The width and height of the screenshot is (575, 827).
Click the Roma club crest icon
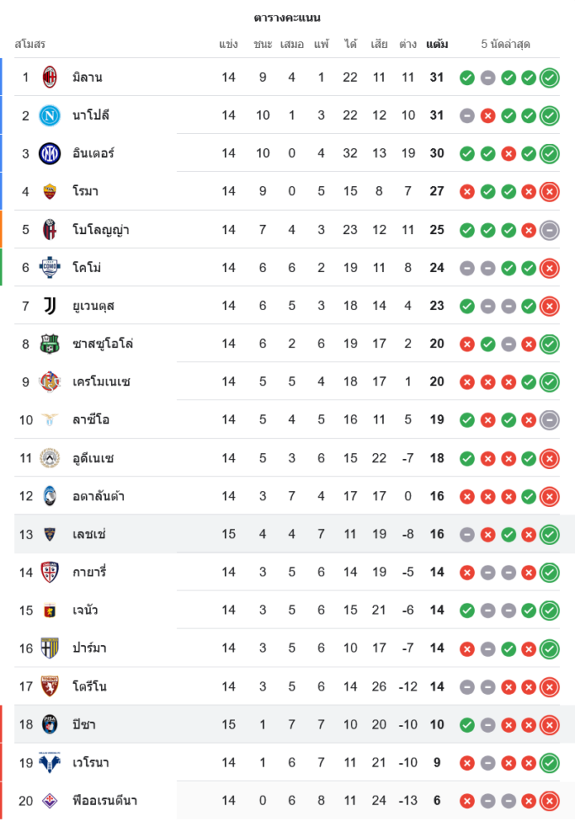click(x=50, y=191)
